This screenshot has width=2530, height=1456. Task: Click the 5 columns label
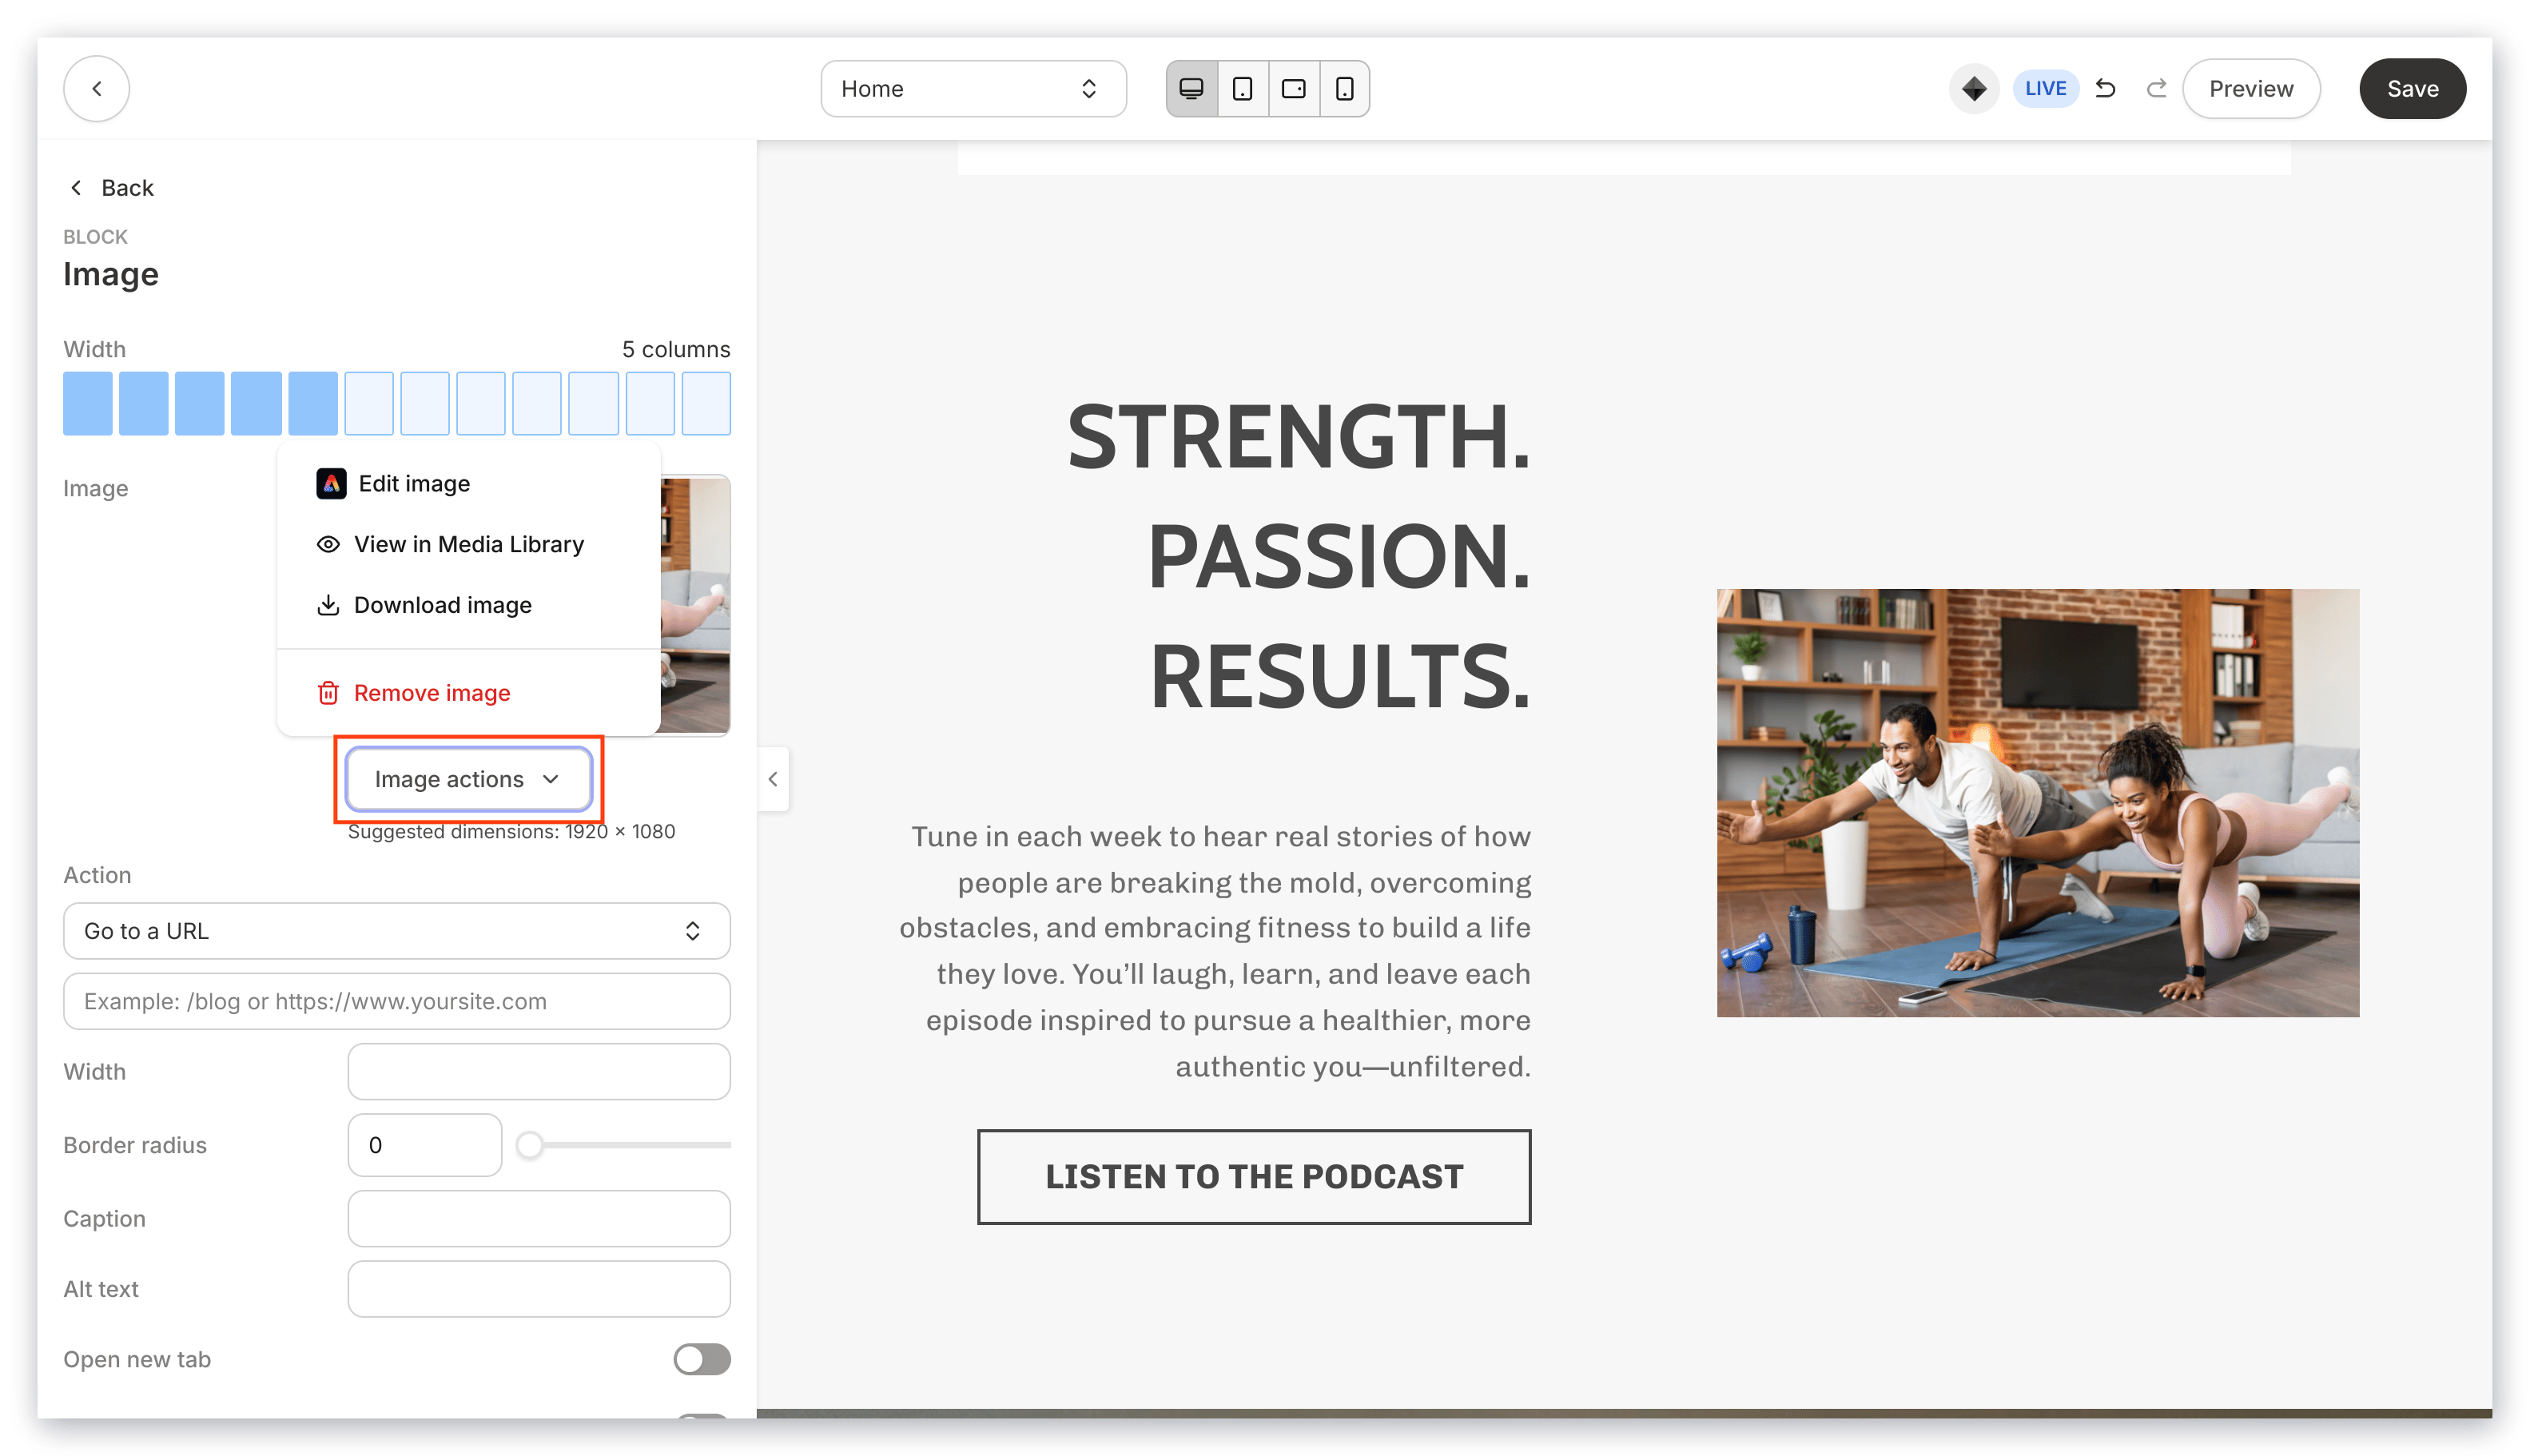point(676,349)
